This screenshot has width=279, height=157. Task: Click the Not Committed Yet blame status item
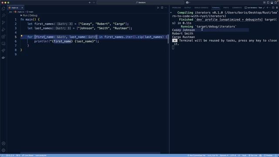pyautogui.click(x=197, y=155)
